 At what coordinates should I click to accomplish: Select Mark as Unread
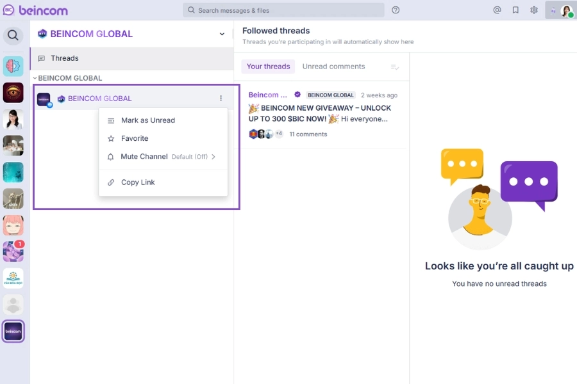pos(163,120)
